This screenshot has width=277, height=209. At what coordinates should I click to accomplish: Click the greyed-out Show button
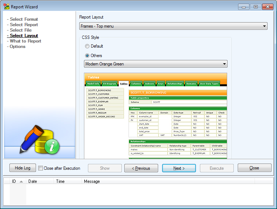point(105,168)
